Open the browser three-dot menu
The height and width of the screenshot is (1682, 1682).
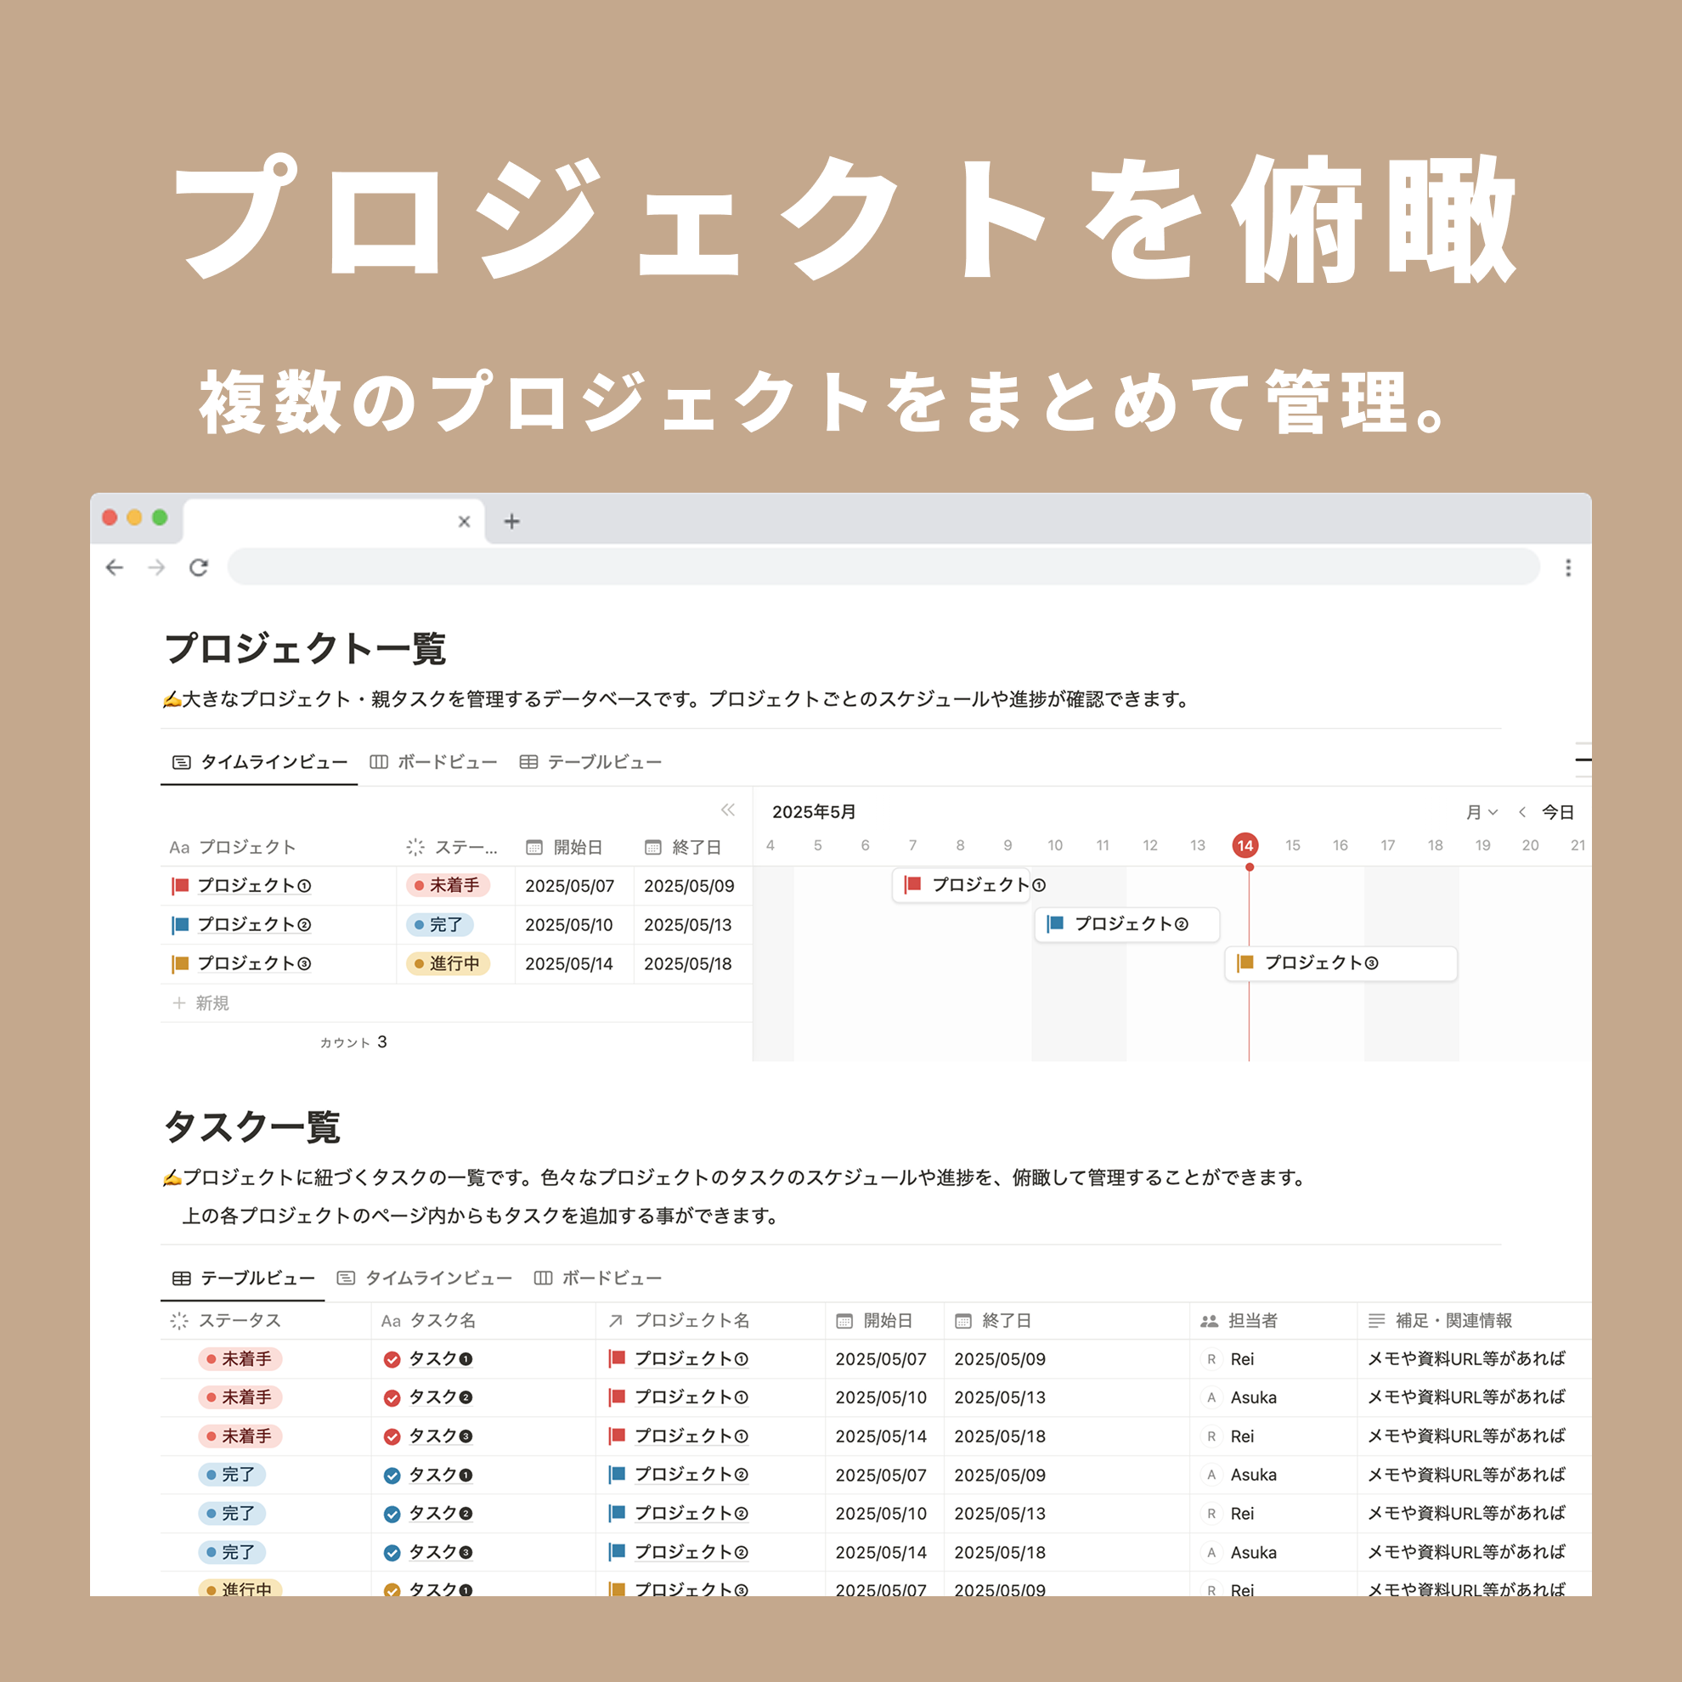[1568, 567]
